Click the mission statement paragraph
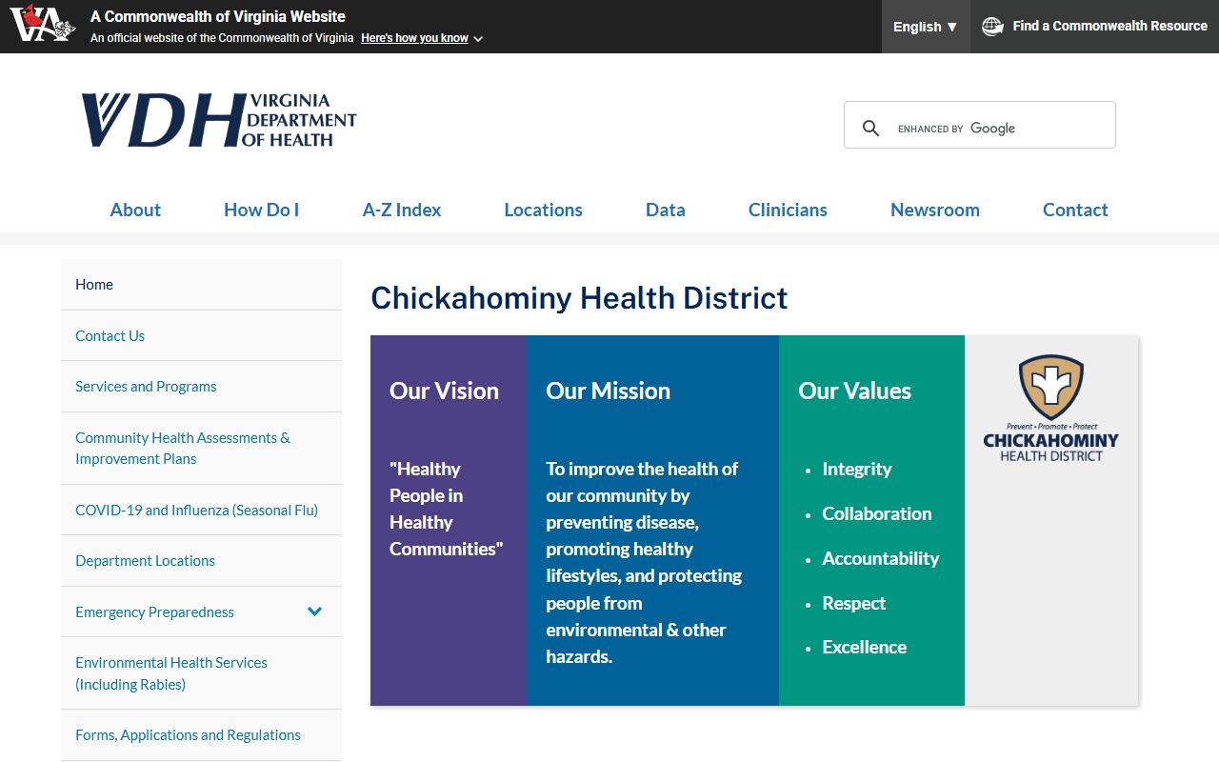Image resolution: width=1219 pixels, height=762 pixels. [x=644, y=562]
